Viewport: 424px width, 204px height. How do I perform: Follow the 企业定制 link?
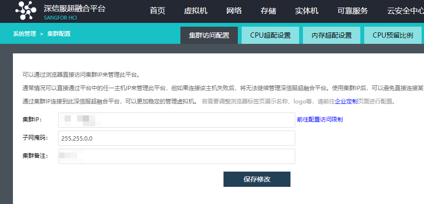(346, 102)
